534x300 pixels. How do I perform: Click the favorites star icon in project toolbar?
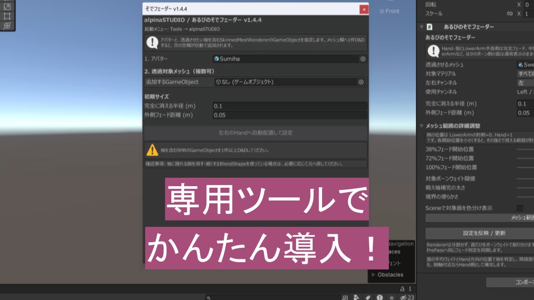[392, 298]
